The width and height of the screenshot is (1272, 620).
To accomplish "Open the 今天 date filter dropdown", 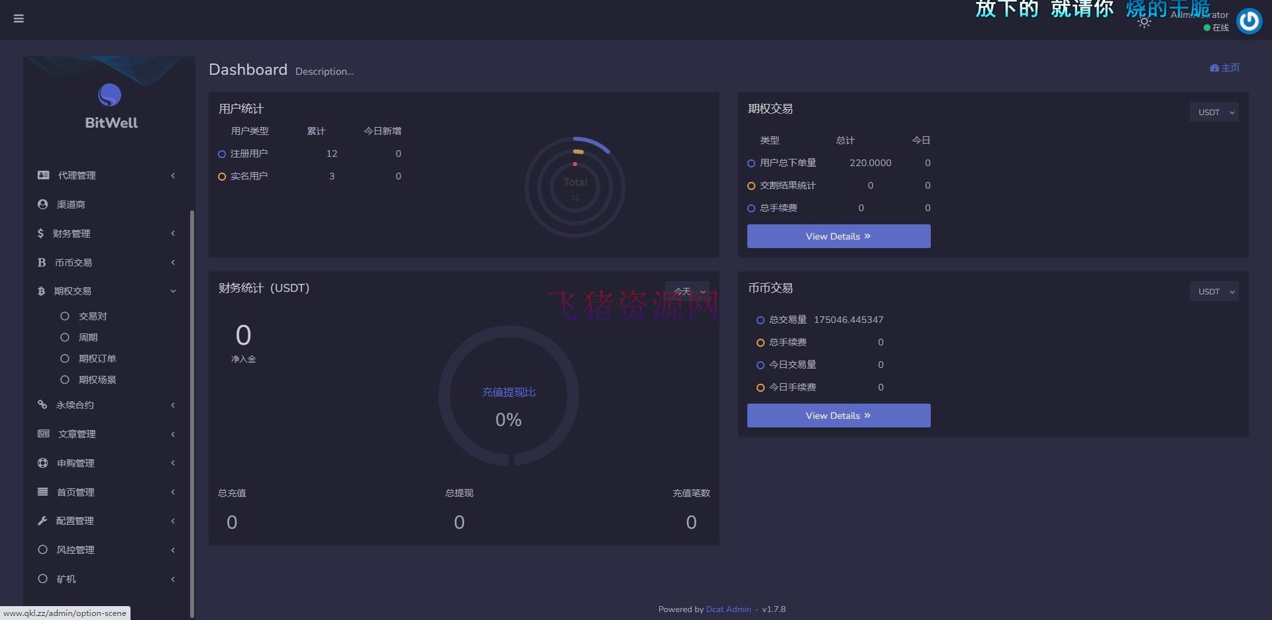I will 687,290.
